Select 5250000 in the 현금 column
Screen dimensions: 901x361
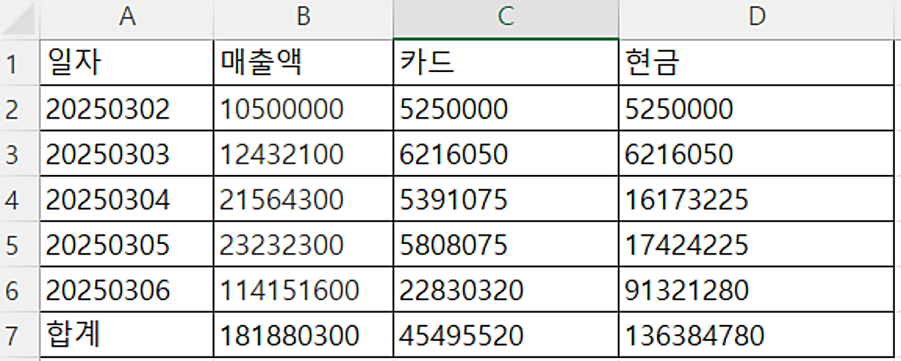click(x=758, y=109)
